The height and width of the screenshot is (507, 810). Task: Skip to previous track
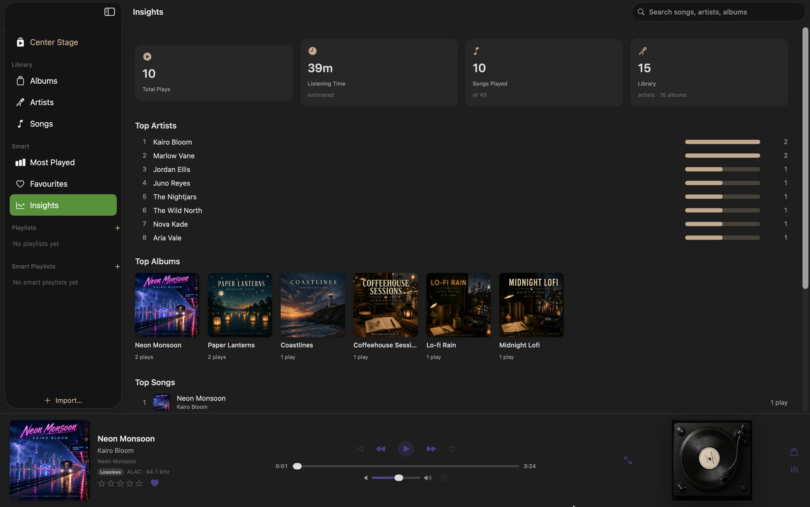[x=381, y=449]
